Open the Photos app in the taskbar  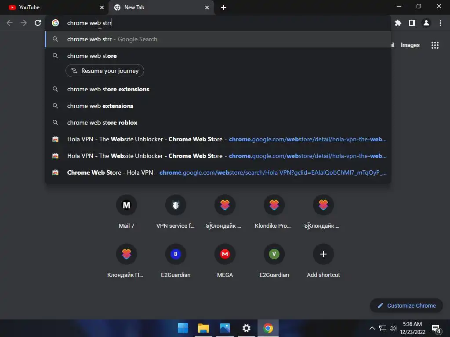tap(225, 328)
